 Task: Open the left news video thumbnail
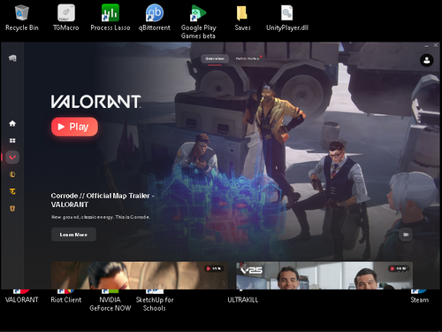[x=140, y=275]
